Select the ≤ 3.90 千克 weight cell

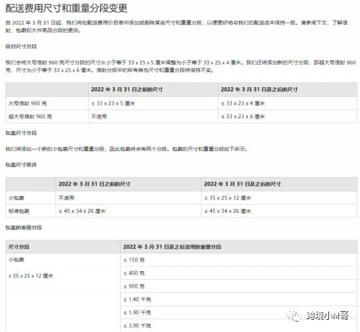[x=238, y=326]
